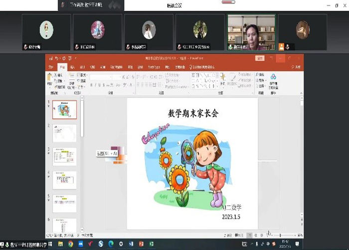The image size is (349, 250).
Task: Open the font name combo box
Action: click(101, 77)
